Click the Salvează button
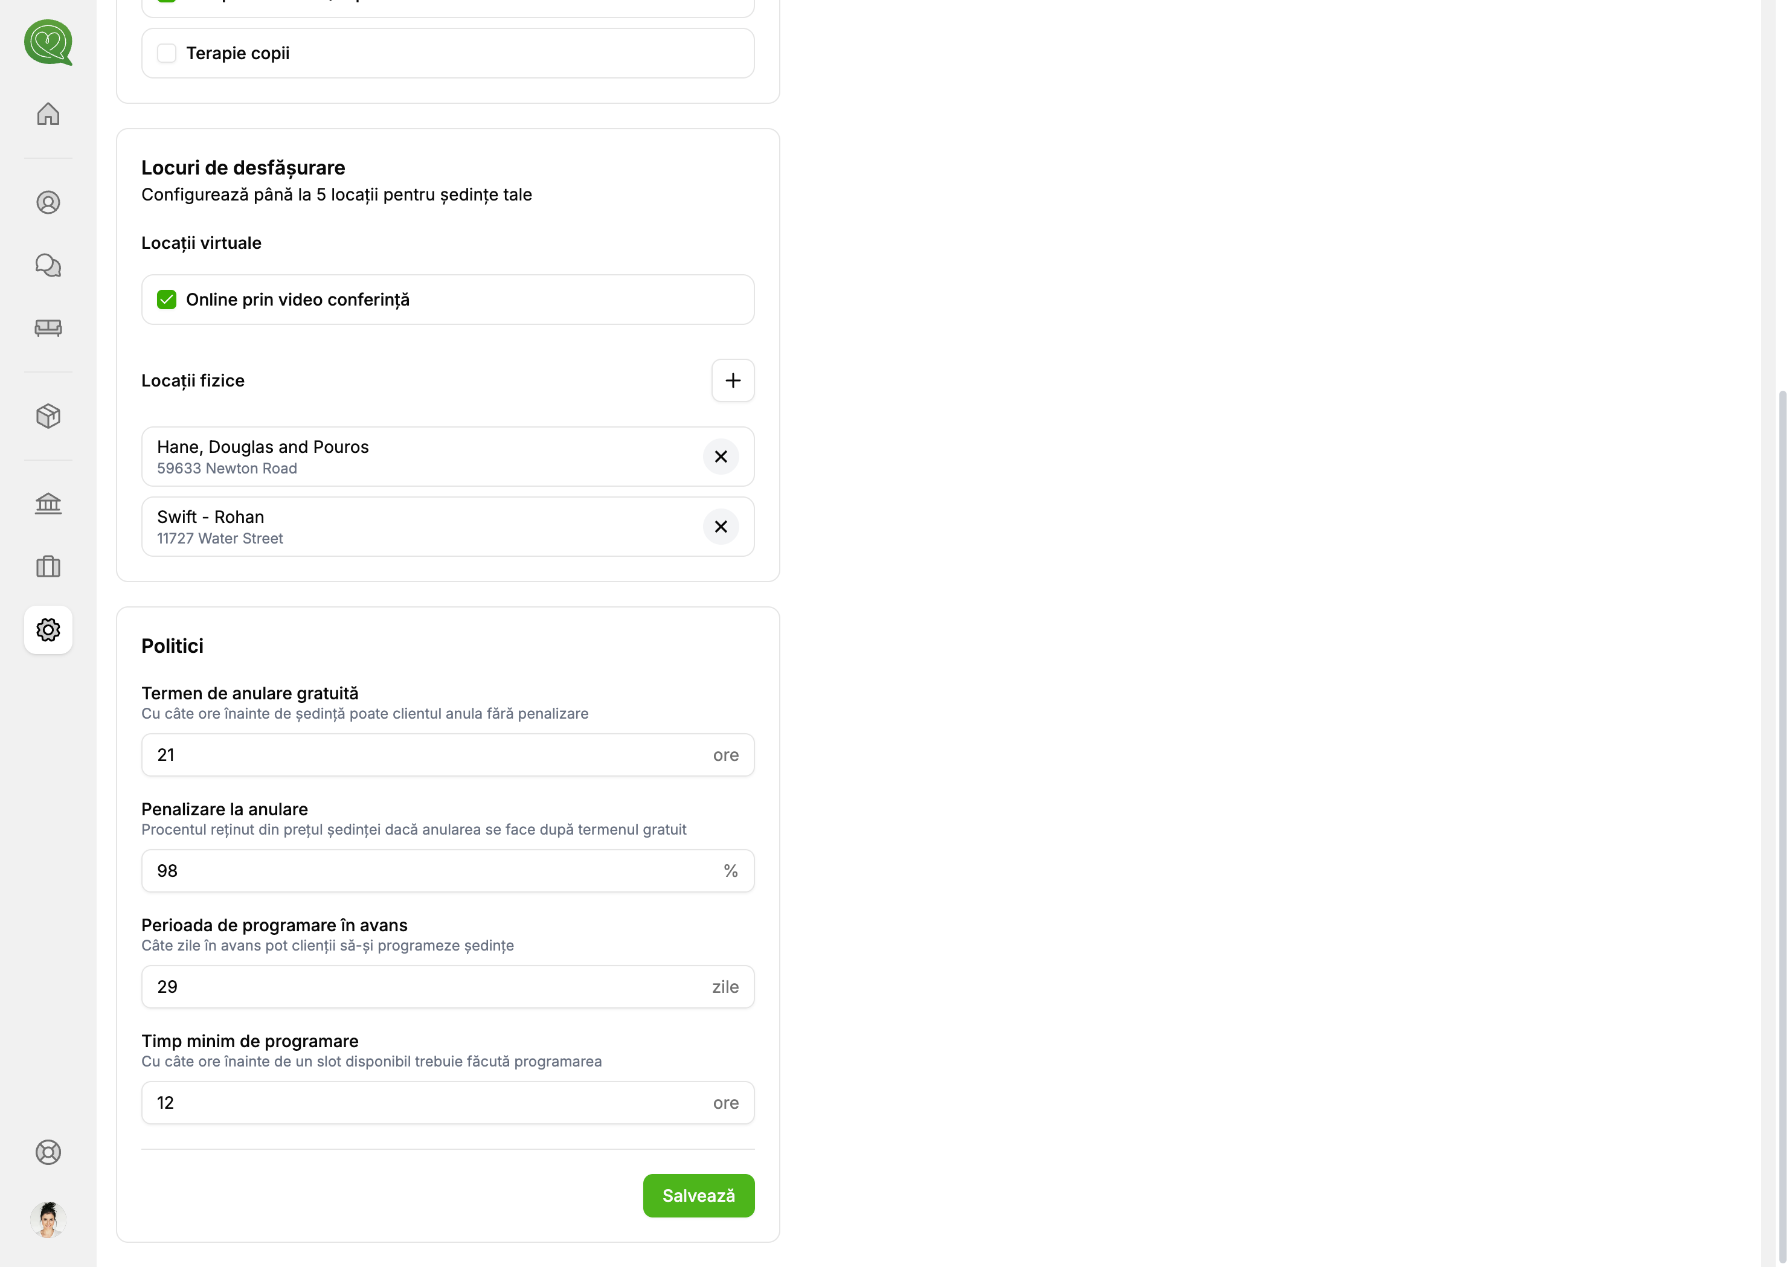The width and height of the screenshot is (1789, 1267). pyautogui.click(x=698, y=1195)
